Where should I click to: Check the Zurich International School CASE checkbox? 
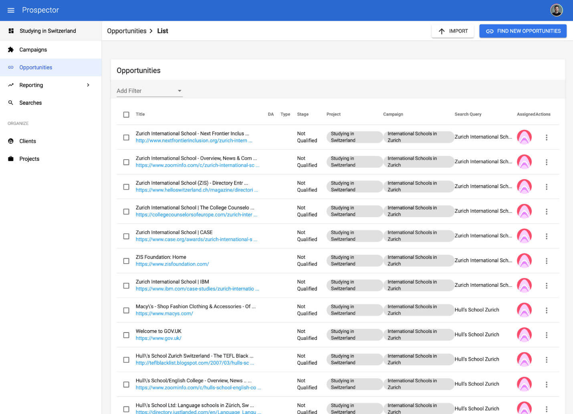tap(126, 236)
